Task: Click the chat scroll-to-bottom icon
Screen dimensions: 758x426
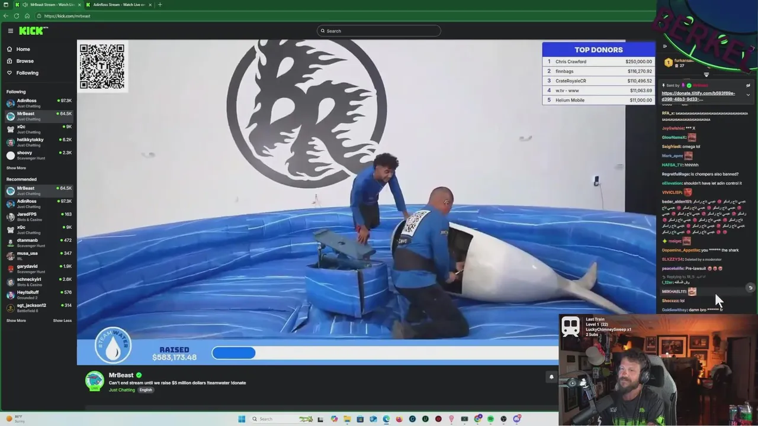Action: [750, 288]
